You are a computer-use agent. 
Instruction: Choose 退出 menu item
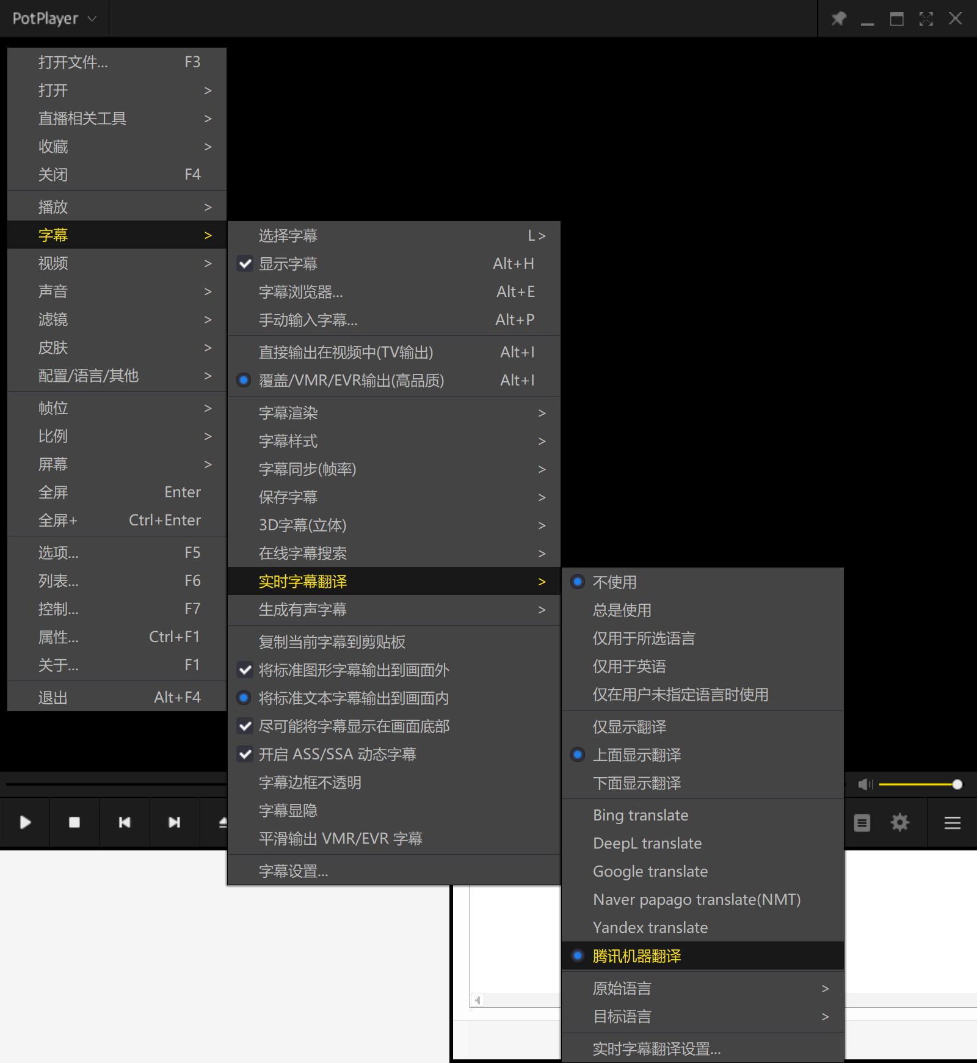(x=117, y=698)
